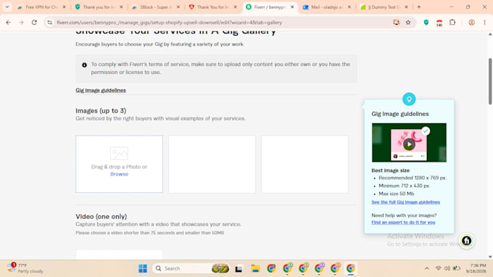Screen dimensions: 493x277
Task: Close the Mail tab
Action: [x=349, y=7]
